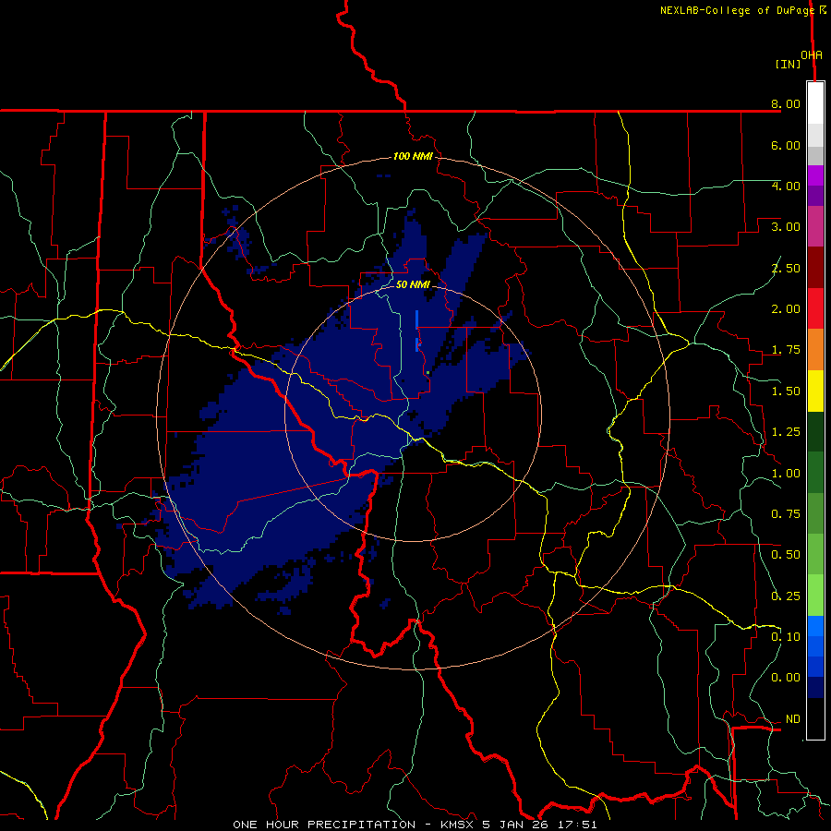Select the dark red swatch beside 2.50
Viewport: 831px width, 831px height.
coord(815,268)
